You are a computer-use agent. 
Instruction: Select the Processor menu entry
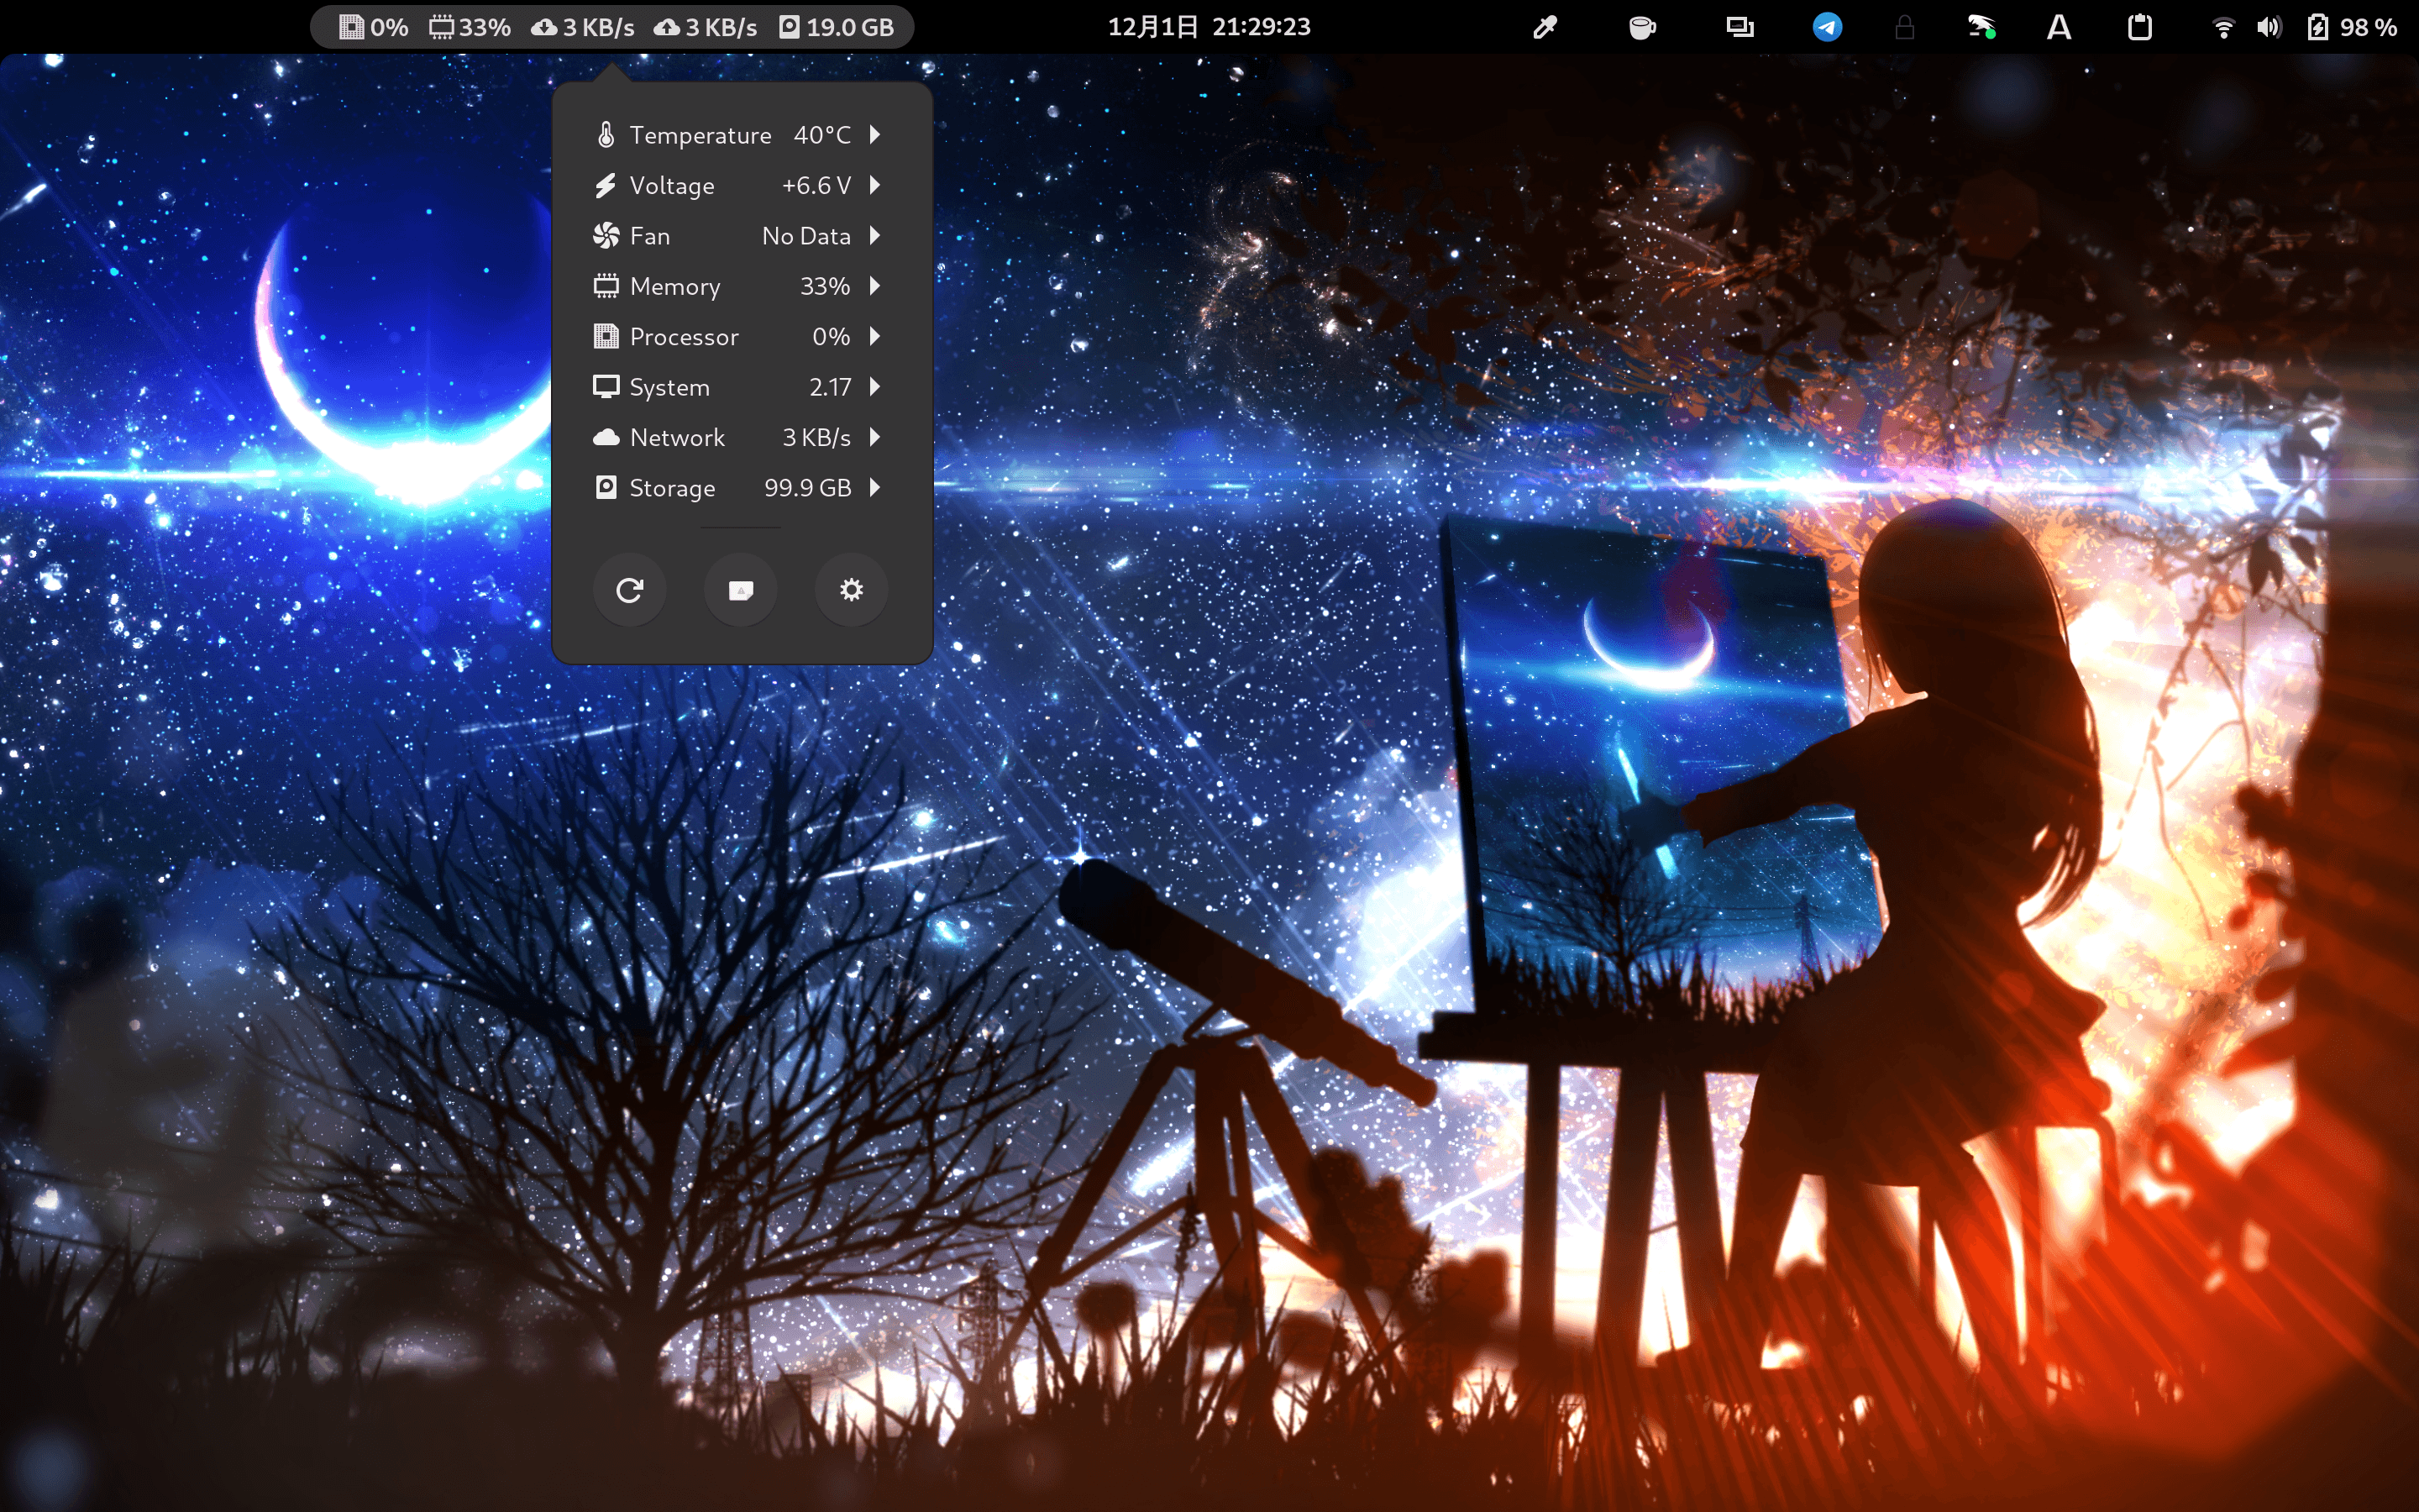coord(742,336)
